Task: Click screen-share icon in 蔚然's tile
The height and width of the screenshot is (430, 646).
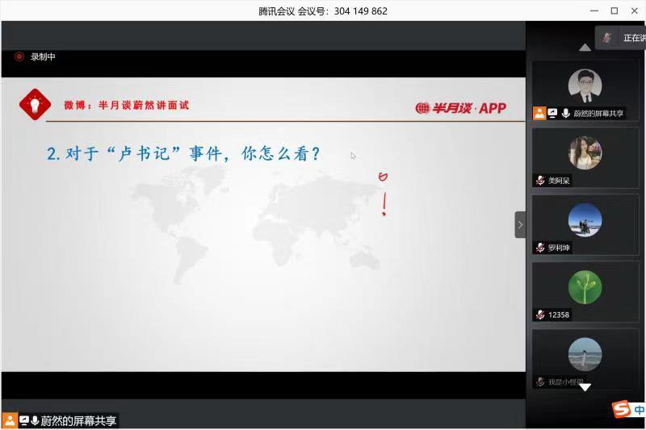Action: point(552,113)
